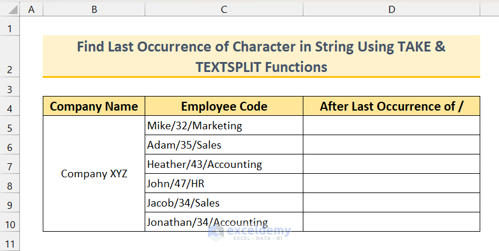The width and height of the screenshot is (499, 251).
Task: Select column B header
Action: (x=94, y=9)
